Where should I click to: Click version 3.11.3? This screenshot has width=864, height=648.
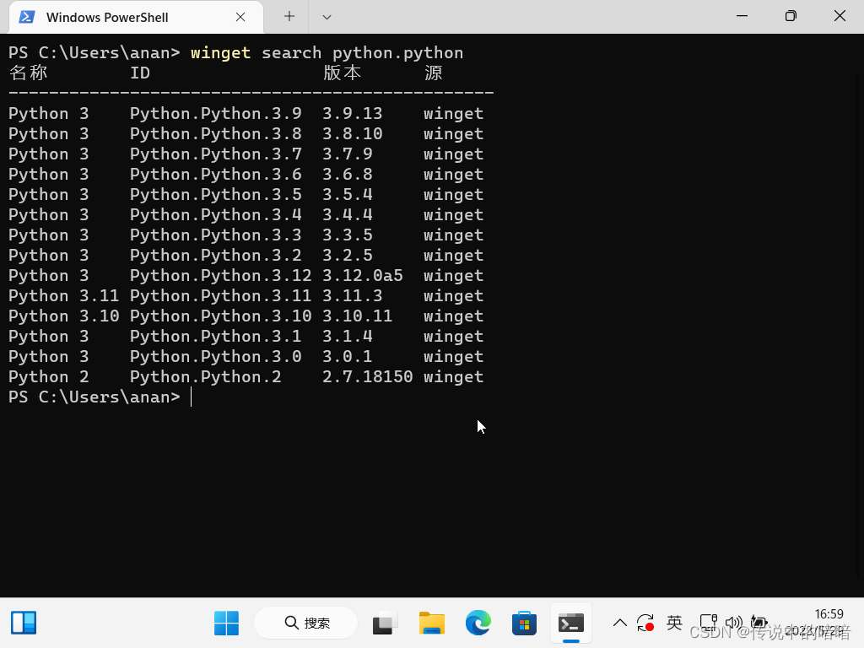pos(352,296)
